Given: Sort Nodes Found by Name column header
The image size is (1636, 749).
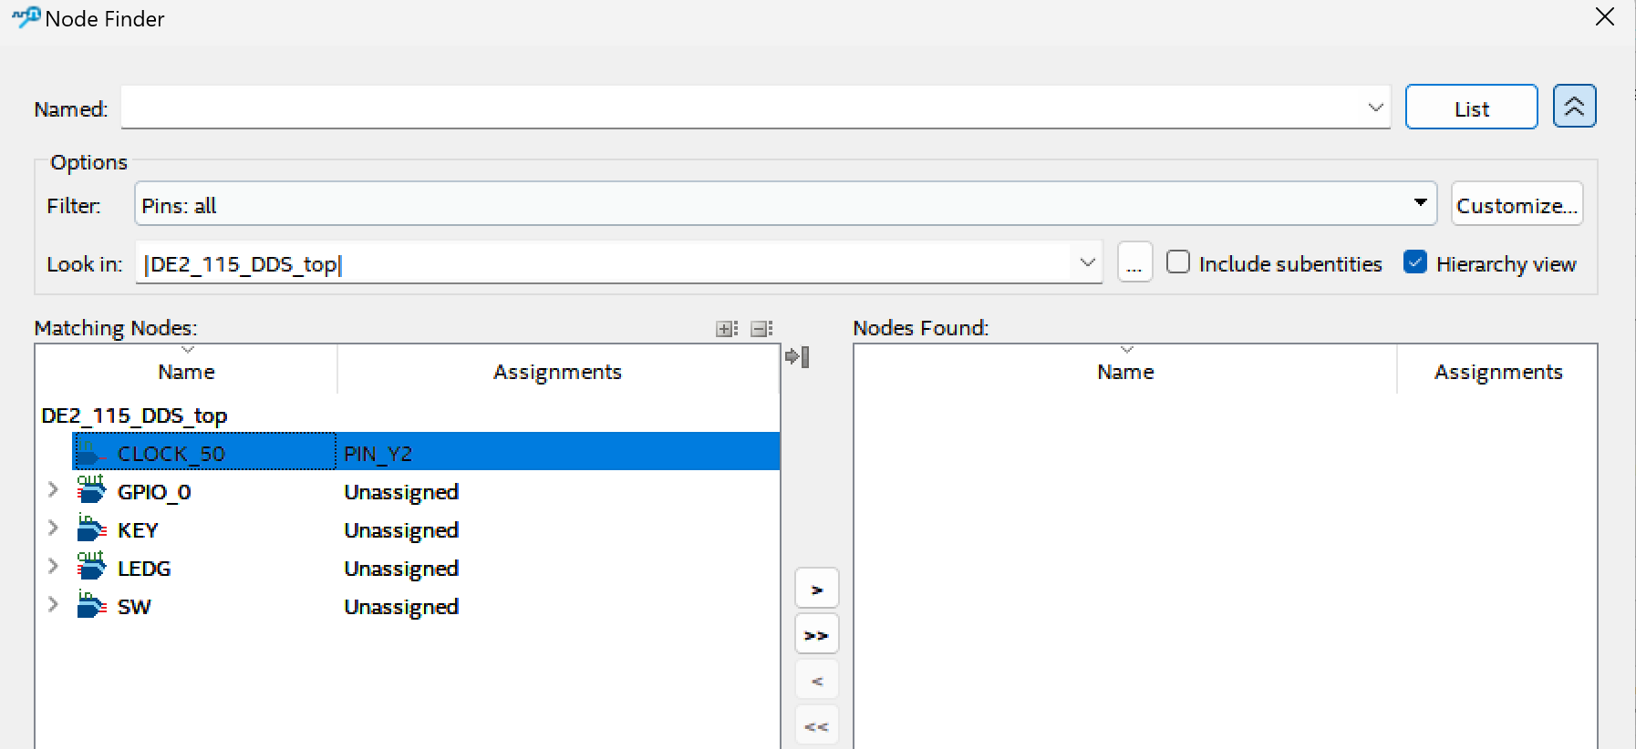Looking at the screenshot, I should tap(1125, 371).
